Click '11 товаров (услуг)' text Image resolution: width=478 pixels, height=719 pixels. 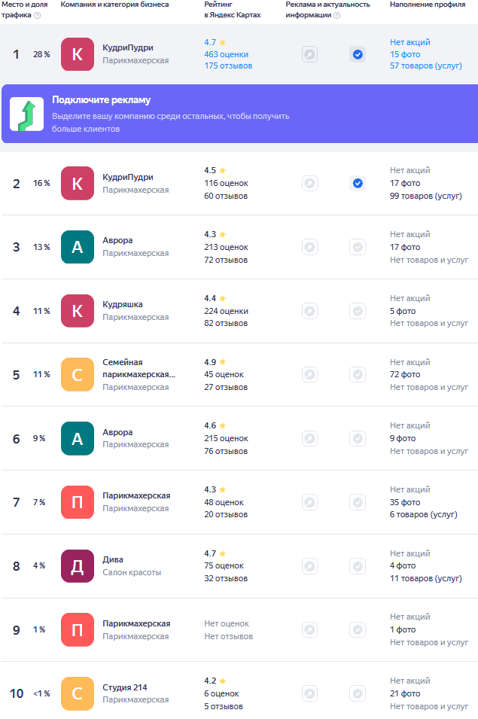tap(426, 578)
